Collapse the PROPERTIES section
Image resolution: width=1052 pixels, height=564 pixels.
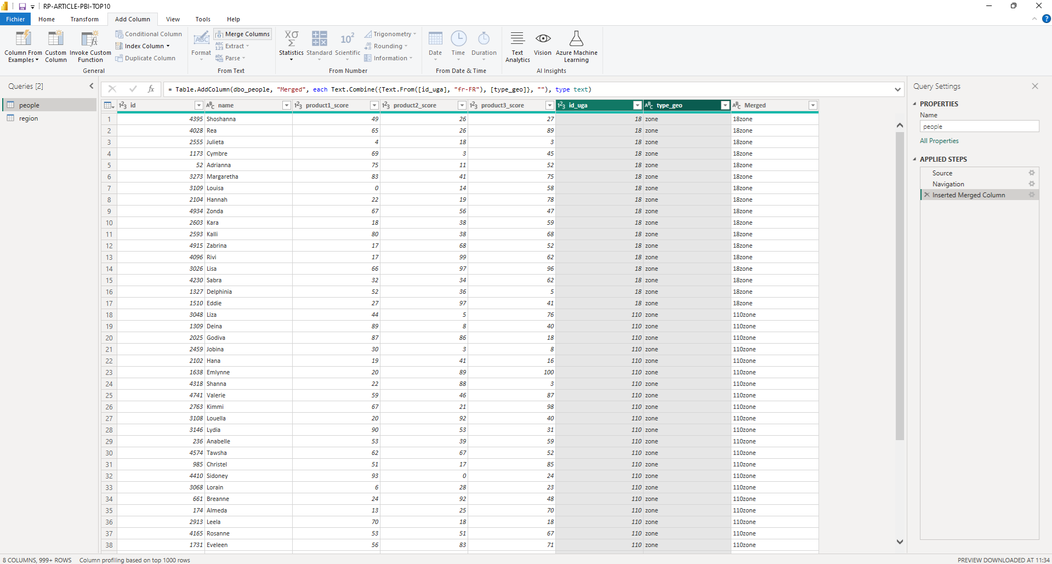914,104
